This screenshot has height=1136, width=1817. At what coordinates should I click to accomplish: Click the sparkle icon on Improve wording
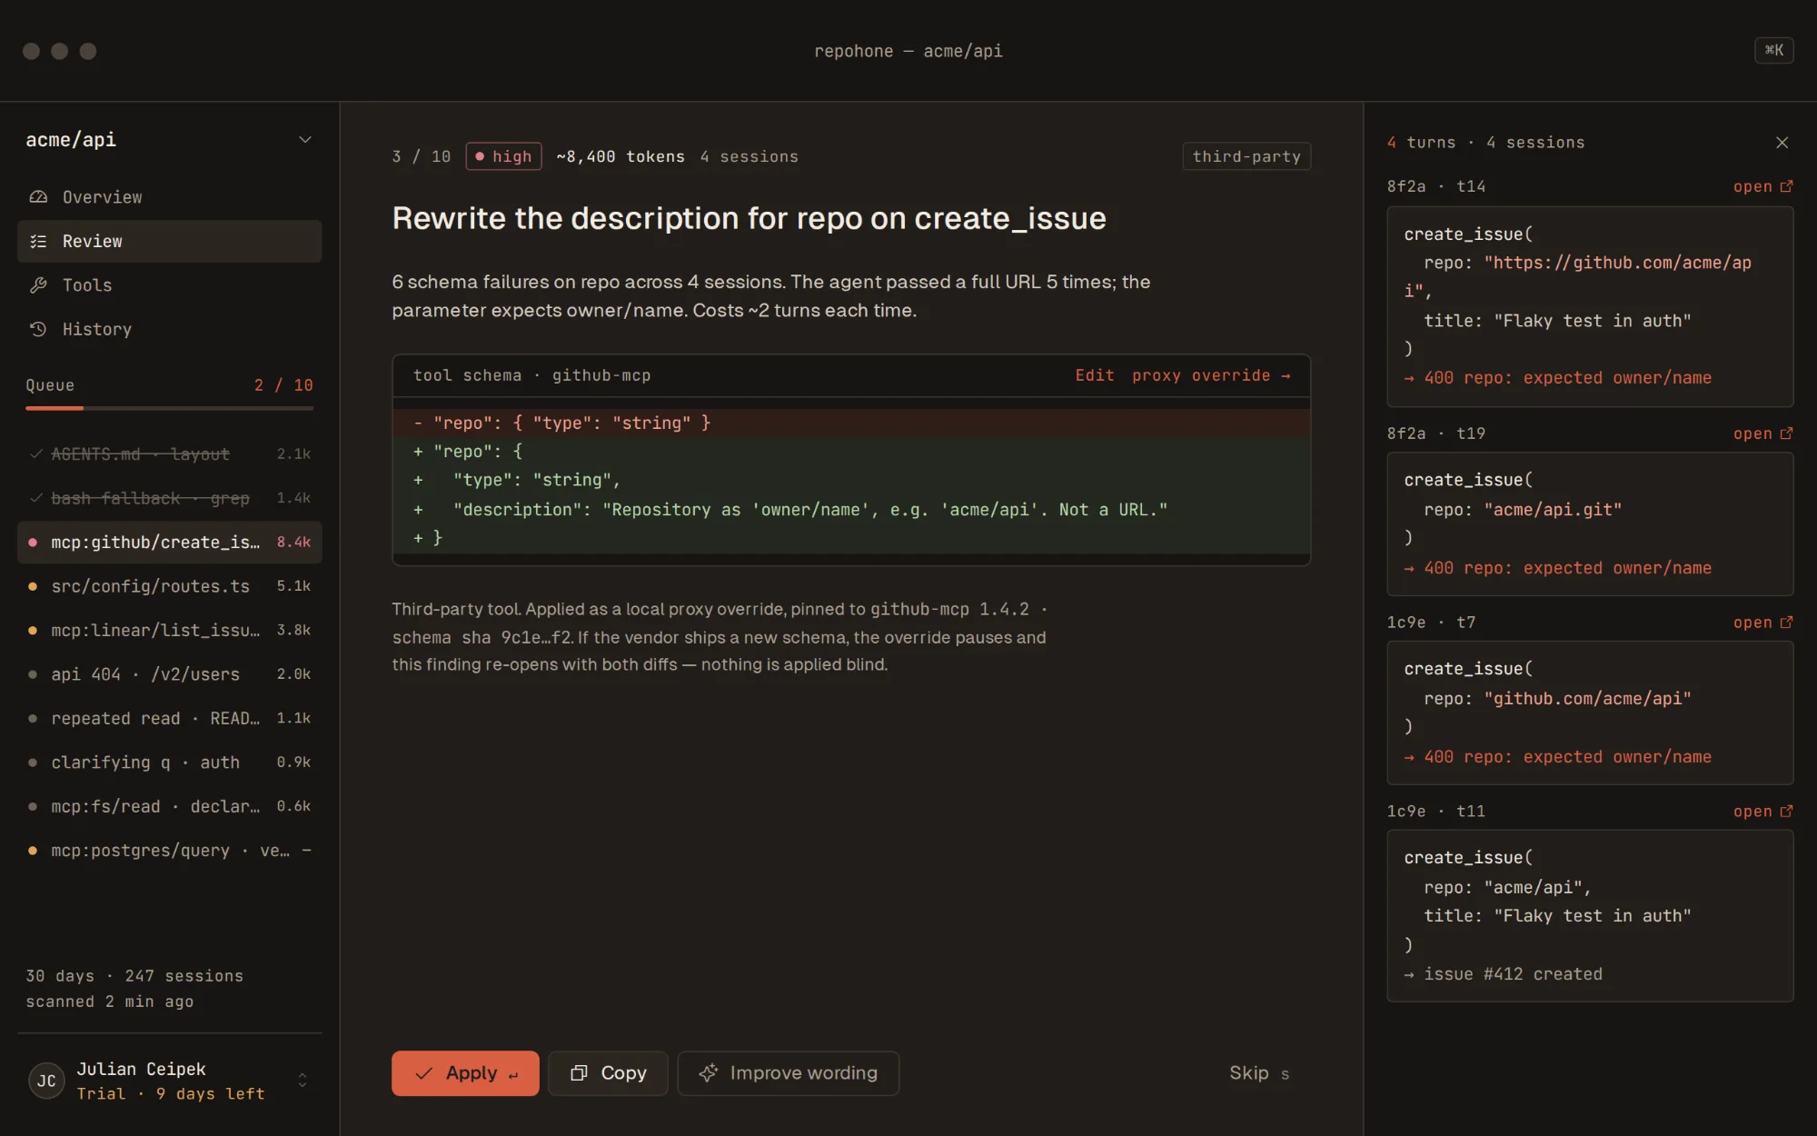(x=709, y=1073)
